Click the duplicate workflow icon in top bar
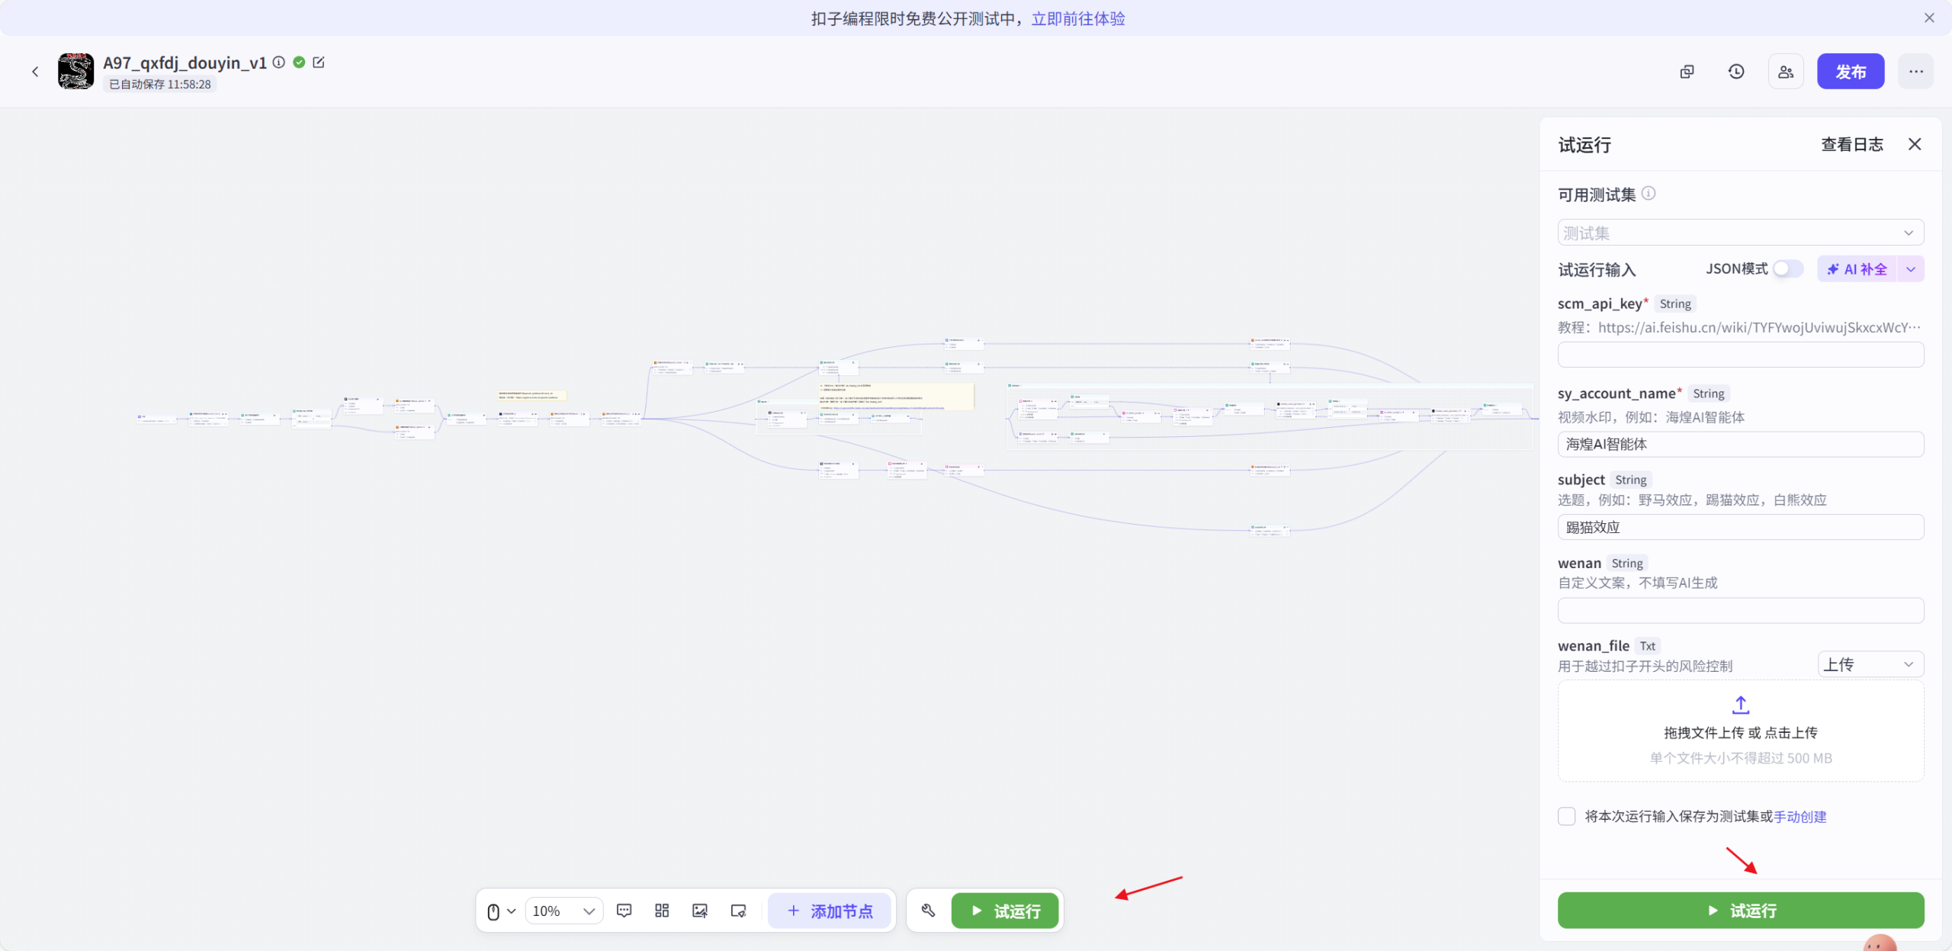1952x951 pixels. point(1687,71)
